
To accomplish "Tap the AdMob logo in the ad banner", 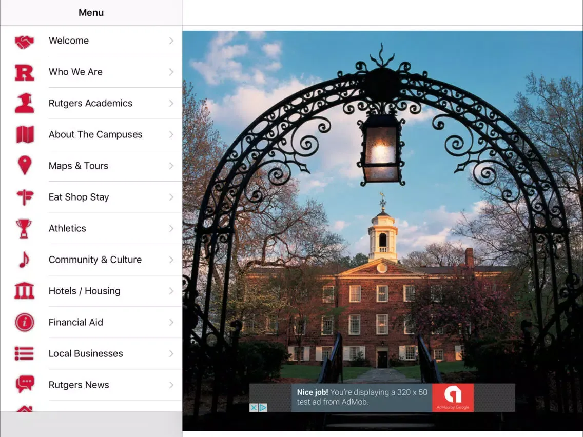I will pos(453,397).
